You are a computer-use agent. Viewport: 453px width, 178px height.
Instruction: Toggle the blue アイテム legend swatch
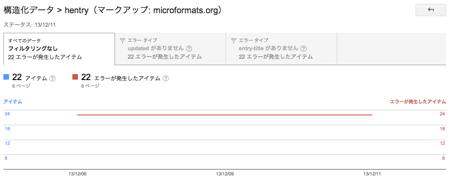(6, 77)
